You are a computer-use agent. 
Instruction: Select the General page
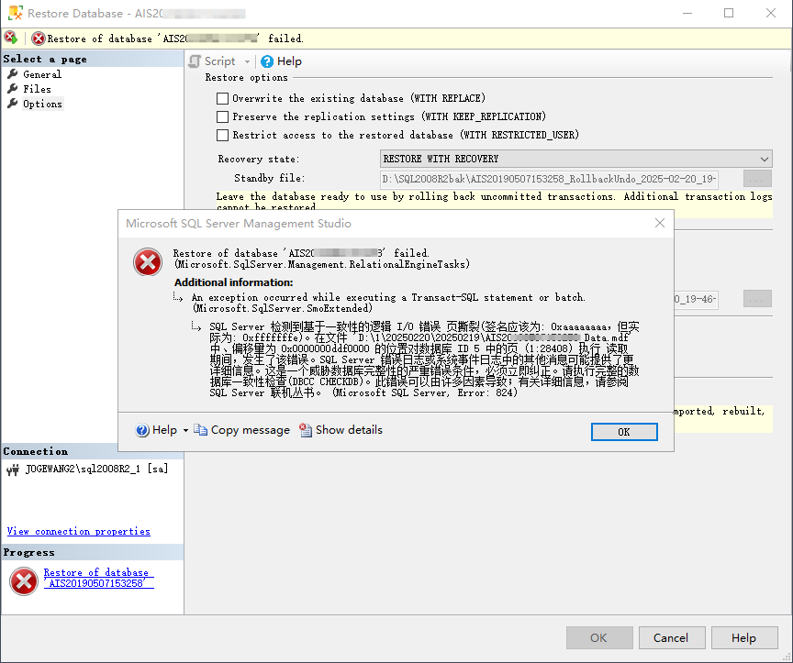point(41,74)
